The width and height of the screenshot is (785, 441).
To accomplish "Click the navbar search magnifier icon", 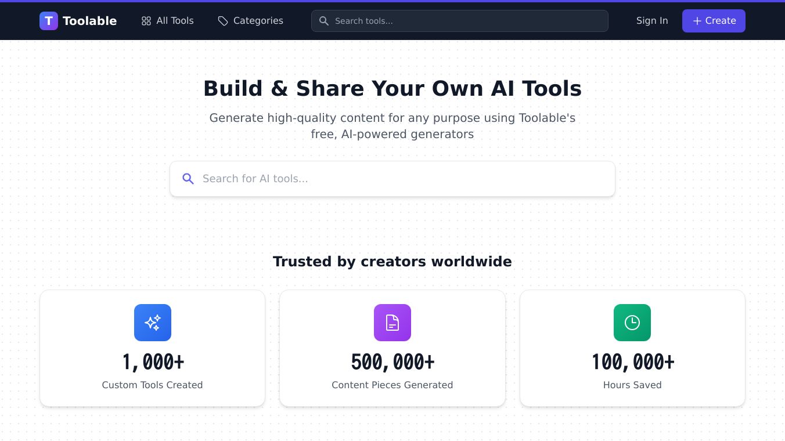I will (x=324, y=21).
